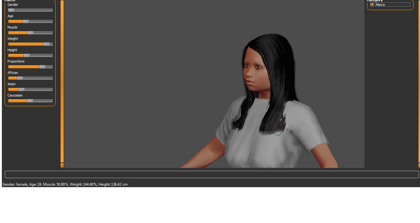Image resolution: width=420 pixels, height=223 pixels.
Task: Click the 'Height' slider label
Action: point(12,50)
